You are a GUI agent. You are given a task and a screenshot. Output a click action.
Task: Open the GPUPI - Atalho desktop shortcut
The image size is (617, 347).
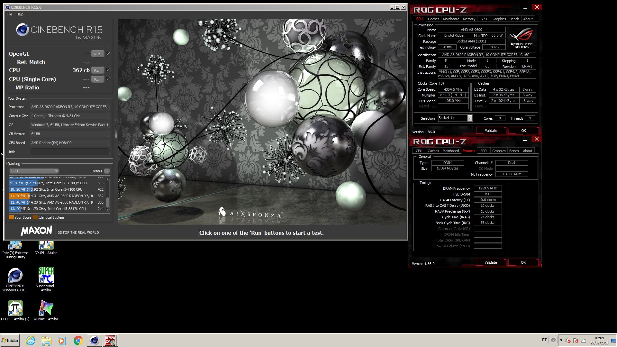[46, 248]
